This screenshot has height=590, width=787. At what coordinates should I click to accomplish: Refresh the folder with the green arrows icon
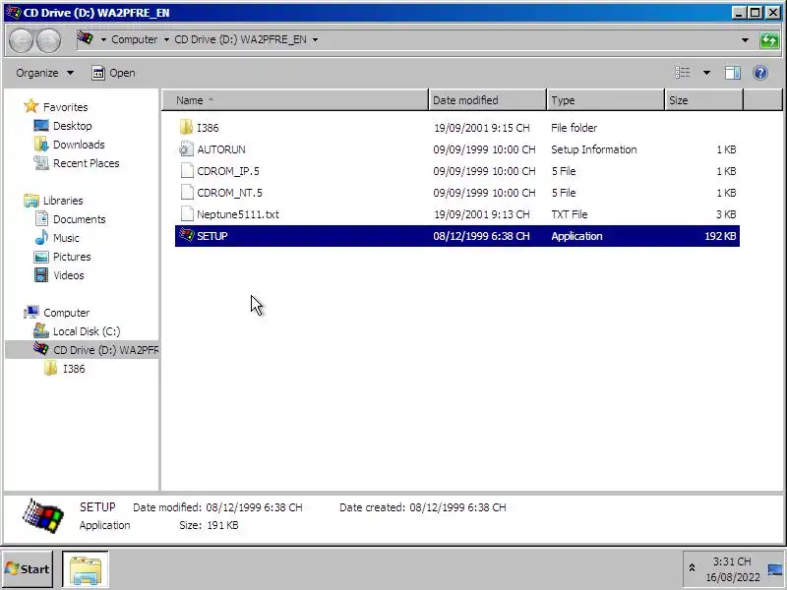tap(769, 39)
